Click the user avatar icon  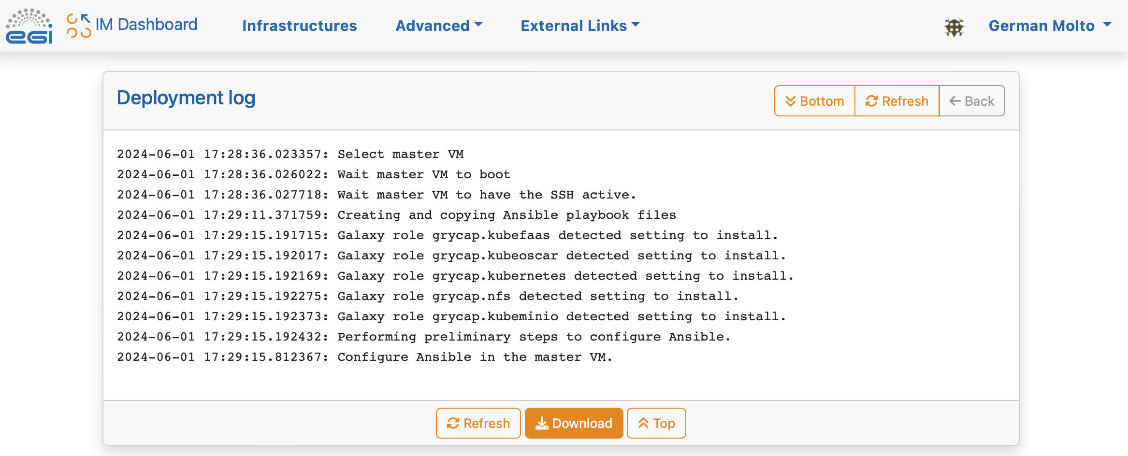(954, 27)
